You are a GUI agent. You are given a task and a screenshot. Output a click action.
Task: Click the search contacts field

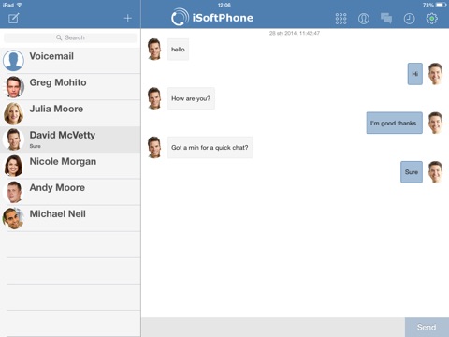coord(70,37)
